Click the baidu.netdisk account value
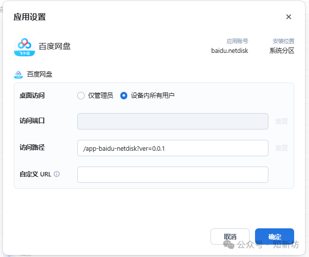 pyautogui.click(x=230, y=51)
